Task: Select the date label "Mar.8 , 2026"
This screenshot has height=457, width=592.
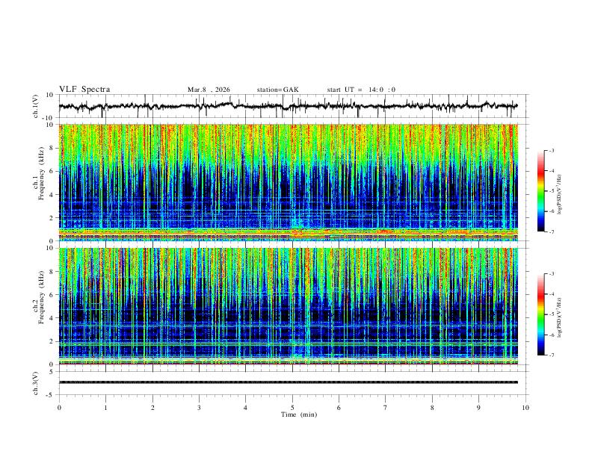Action: (209, 90)
